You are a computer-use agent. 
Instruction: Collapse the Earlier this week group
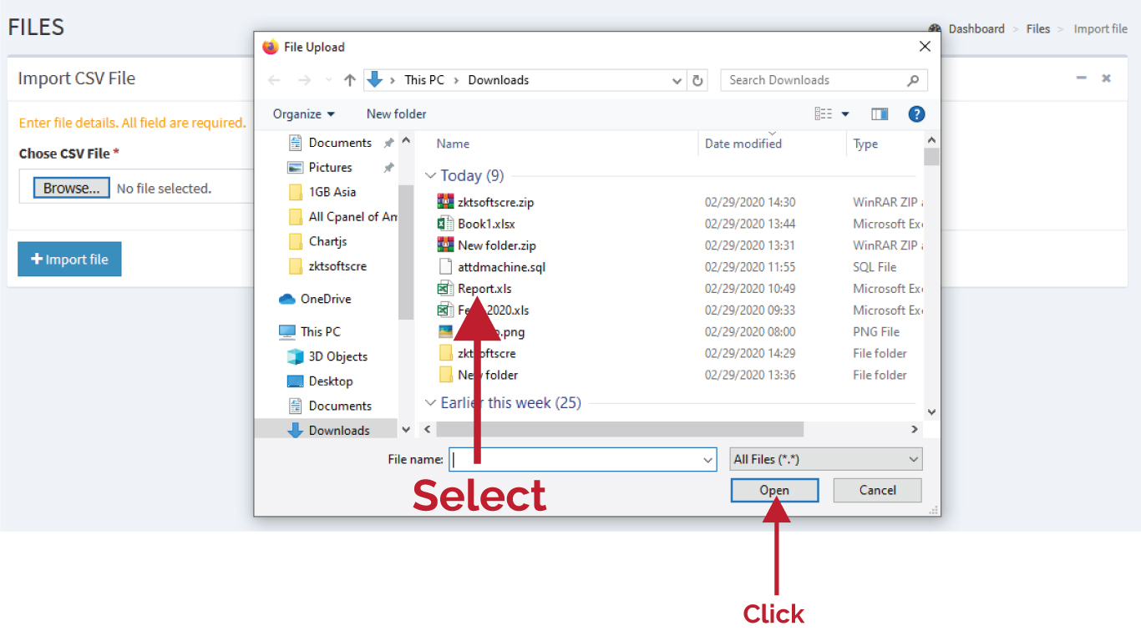coord(431,403)
